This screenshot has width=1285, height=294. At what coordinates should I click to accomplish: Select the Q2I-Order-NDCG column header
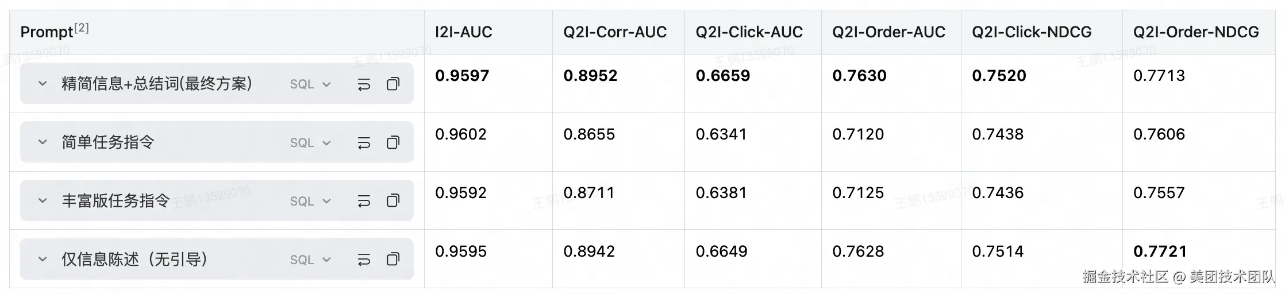pos(1196,32)
